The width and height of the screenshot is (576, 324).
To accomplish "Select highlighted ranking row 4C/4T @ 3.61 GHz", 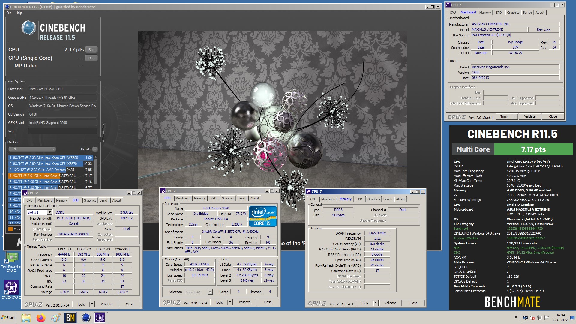I will [x=51, y=176].
